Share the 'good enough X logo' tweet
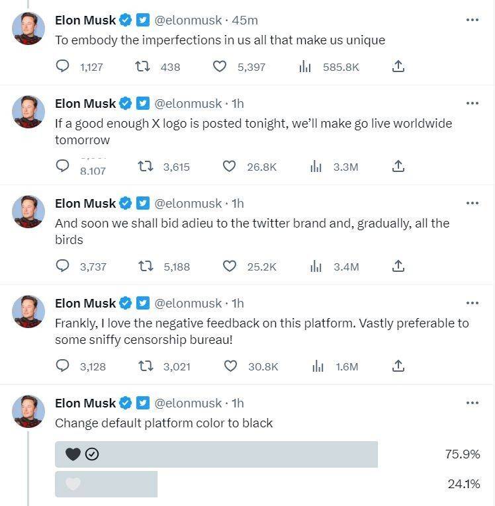Image resolution: width=495 pixels, height=506 pixels. coord(398,167)
